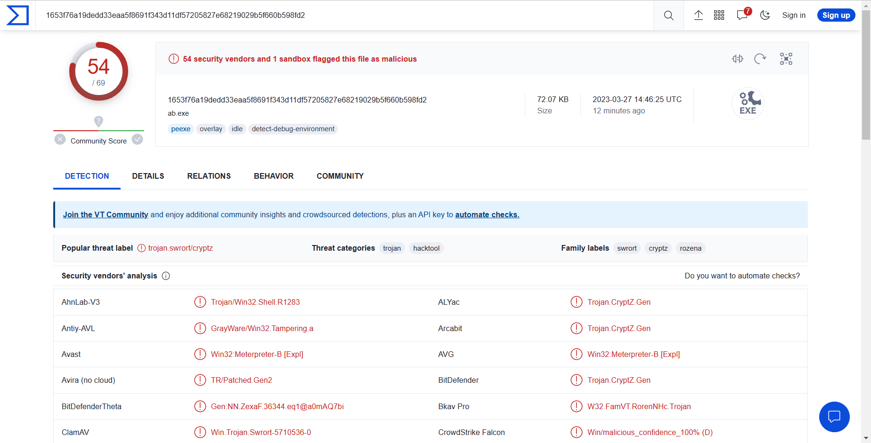Screen dimensions: 871x443
Task: Click the similar files compare icon
Action: coord(738,59)
